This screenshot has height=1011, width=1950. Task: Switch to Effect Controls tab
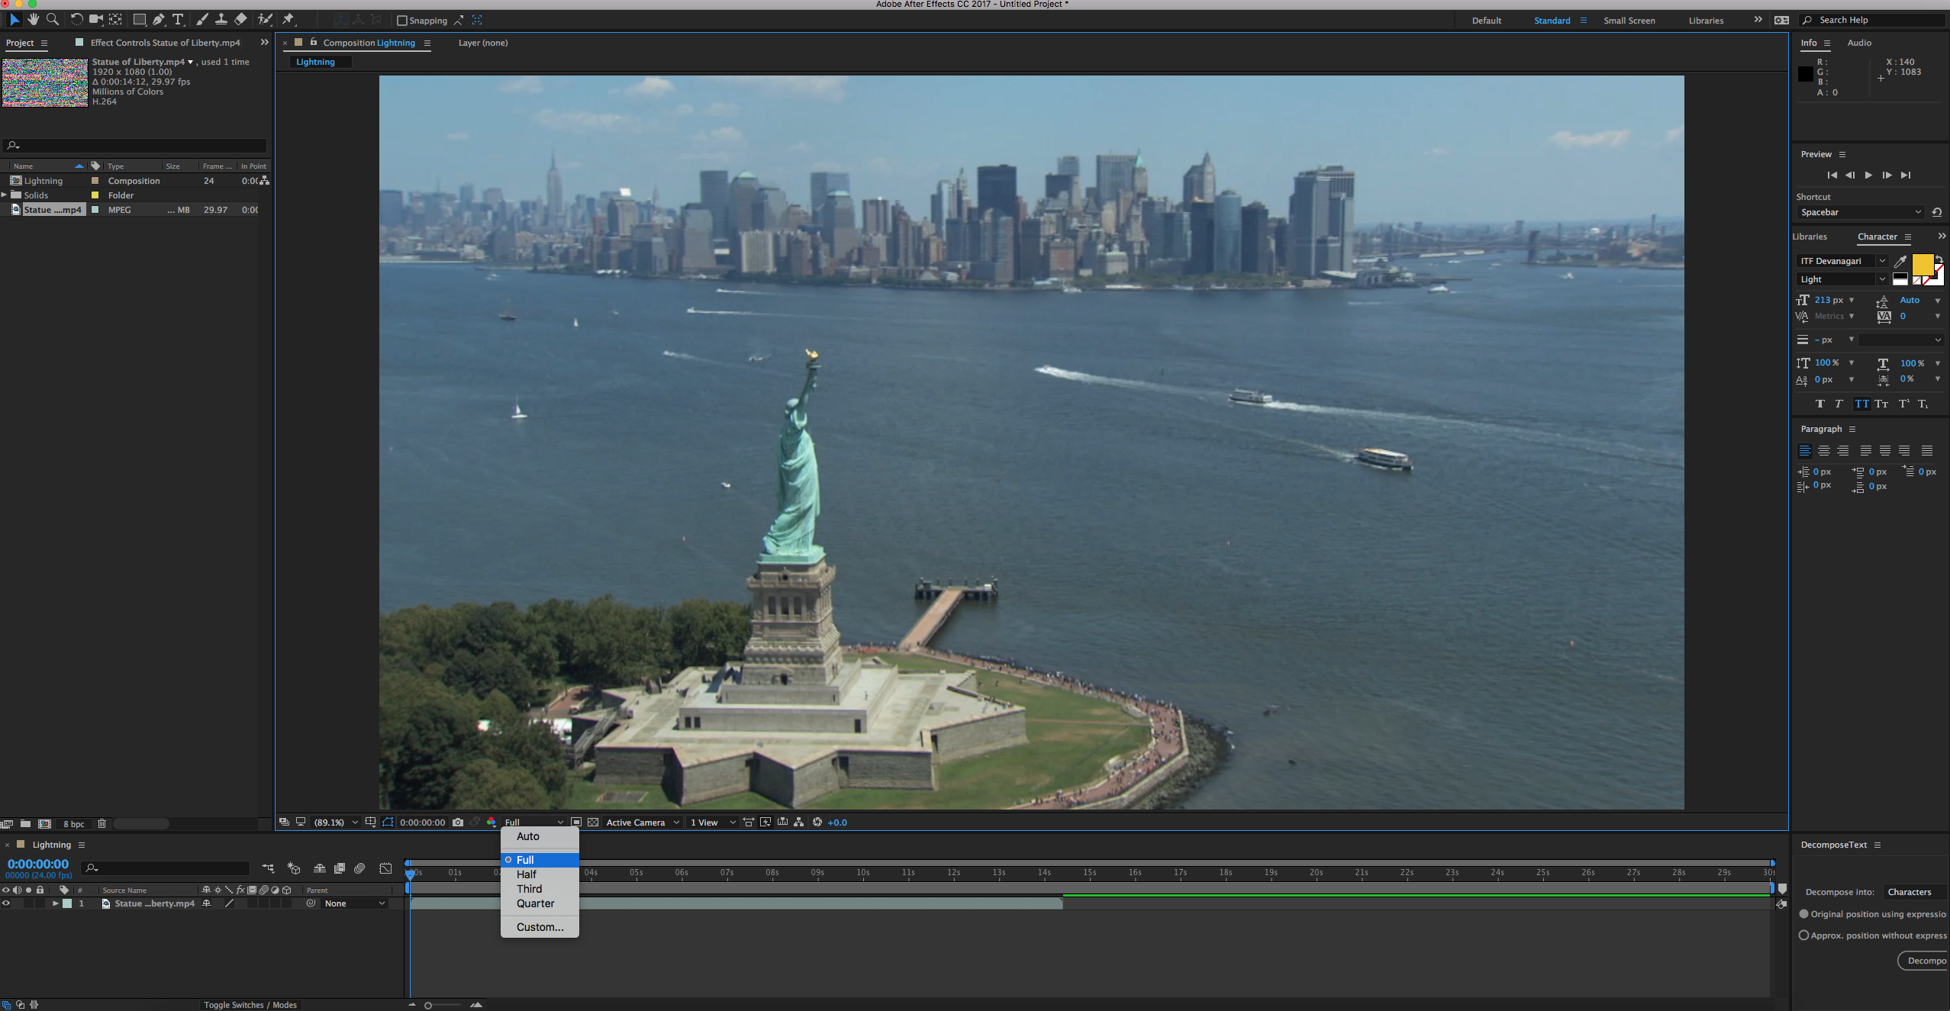pyautogui.click(x=165, y=43)
